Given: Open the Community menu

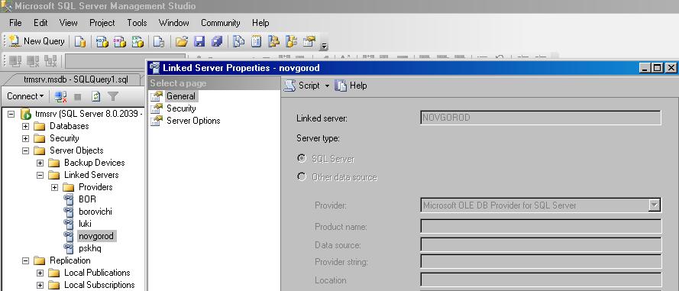Looking at the screenshot, I should pyautogui.click(x=221, y=23).
